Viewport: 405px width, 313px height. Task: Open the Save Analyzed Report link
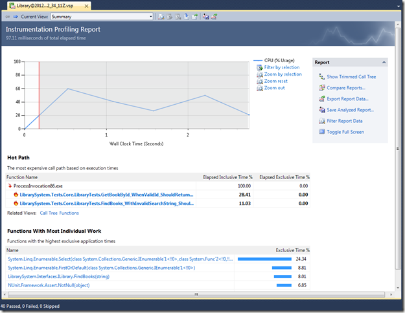click(x=350, y=110)
